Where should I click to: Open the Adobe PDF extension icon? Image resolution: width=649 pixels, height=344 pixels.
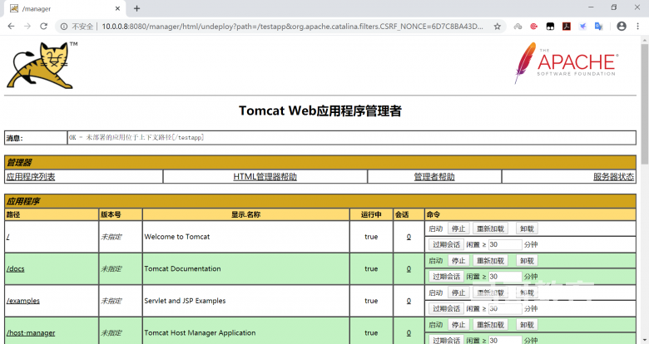[x=567, y=27]
